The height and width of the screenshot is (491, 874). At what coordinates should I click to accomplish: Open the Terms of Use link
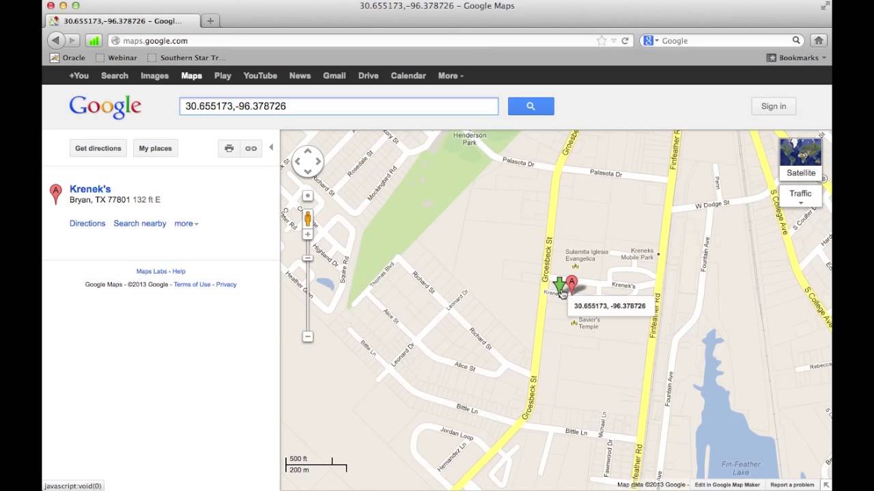point(192,284)
